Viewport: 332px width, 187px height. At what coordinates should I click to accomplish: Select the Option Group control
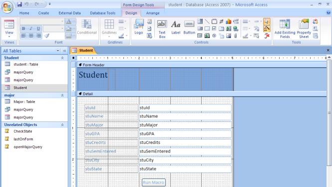[214, 21]
